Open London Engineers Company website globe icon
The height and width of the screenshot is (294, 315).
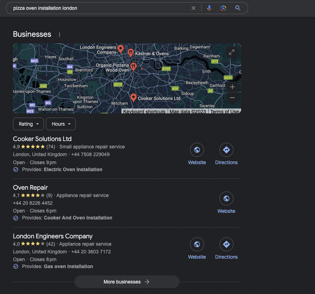click(x=197, y=244)
